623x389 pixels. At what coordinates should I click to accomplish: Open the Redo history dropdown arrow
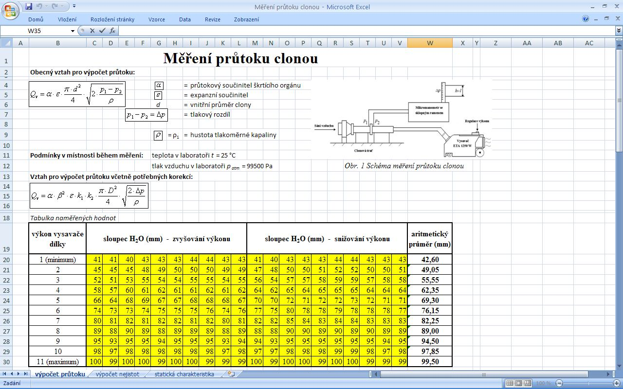(62, 6)
